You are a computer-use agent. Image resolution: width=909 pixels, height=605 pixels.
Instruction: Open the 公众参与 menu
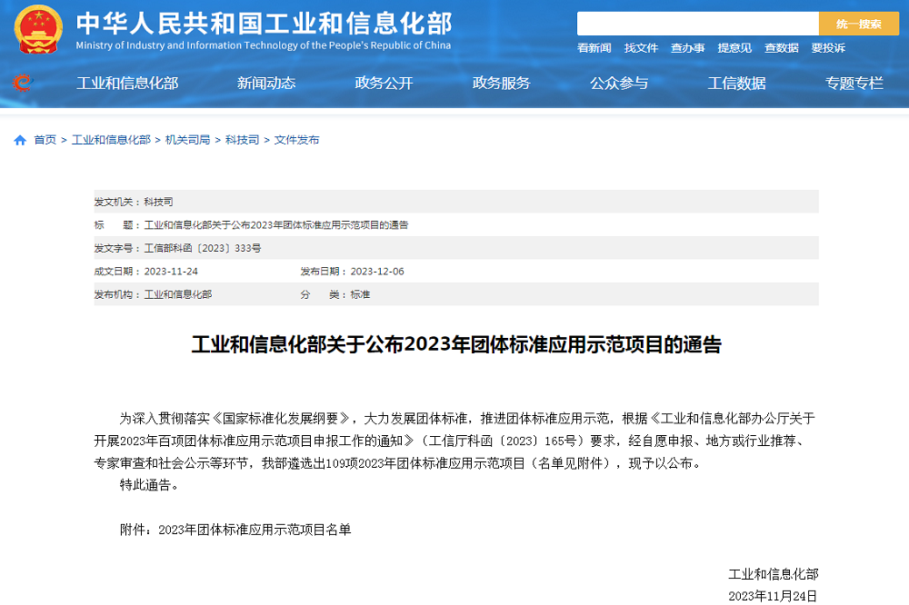[619, 84]
